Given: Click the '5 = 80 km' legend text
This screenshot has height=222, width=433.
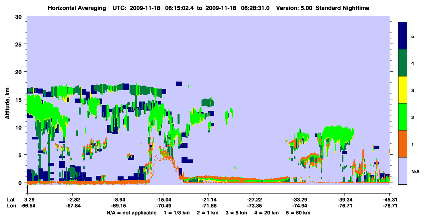Looking at the screenshot, I should (x=298, y=213).
